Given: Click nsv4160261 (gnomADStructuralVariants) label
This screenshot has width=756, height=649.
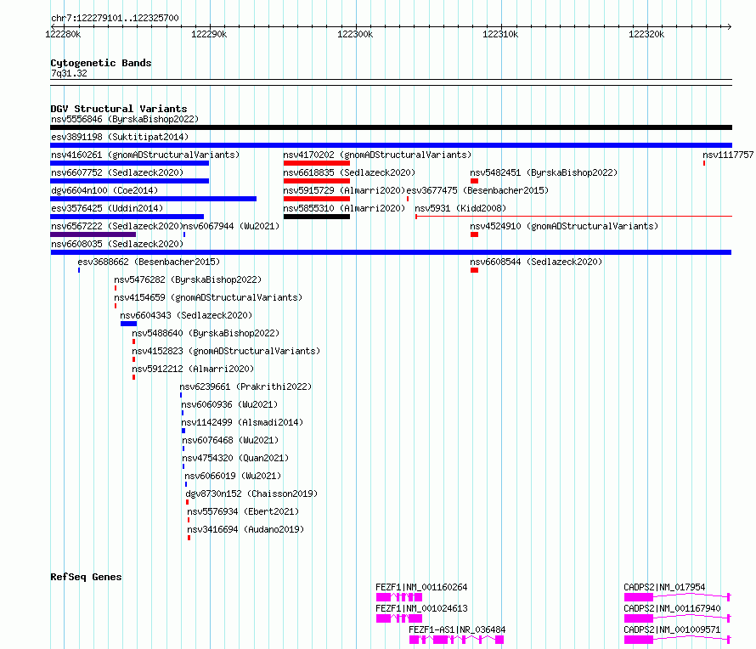Looking at the screenshot, I should [x=145, y=155].
